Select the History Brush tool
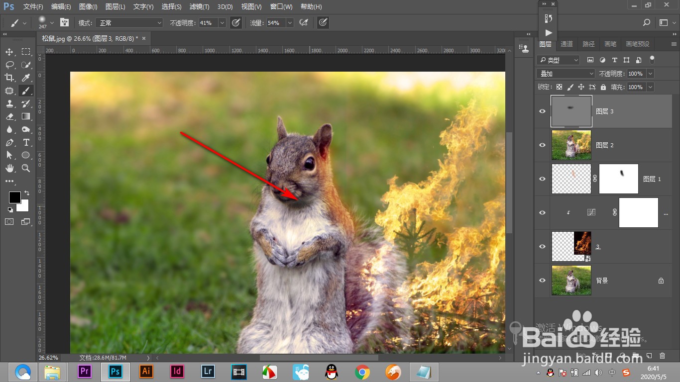The image size is (680, 382). pyautogui.click(x=26, y=103)
